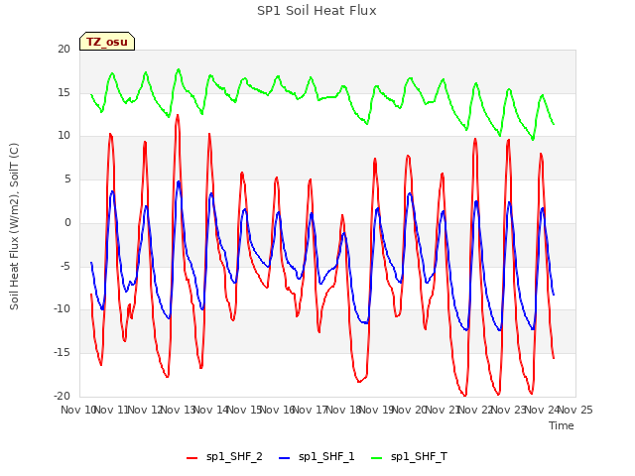Screen dimensions: 635x476
Task: Click the Time x-axis label
Action: [562, 425]
